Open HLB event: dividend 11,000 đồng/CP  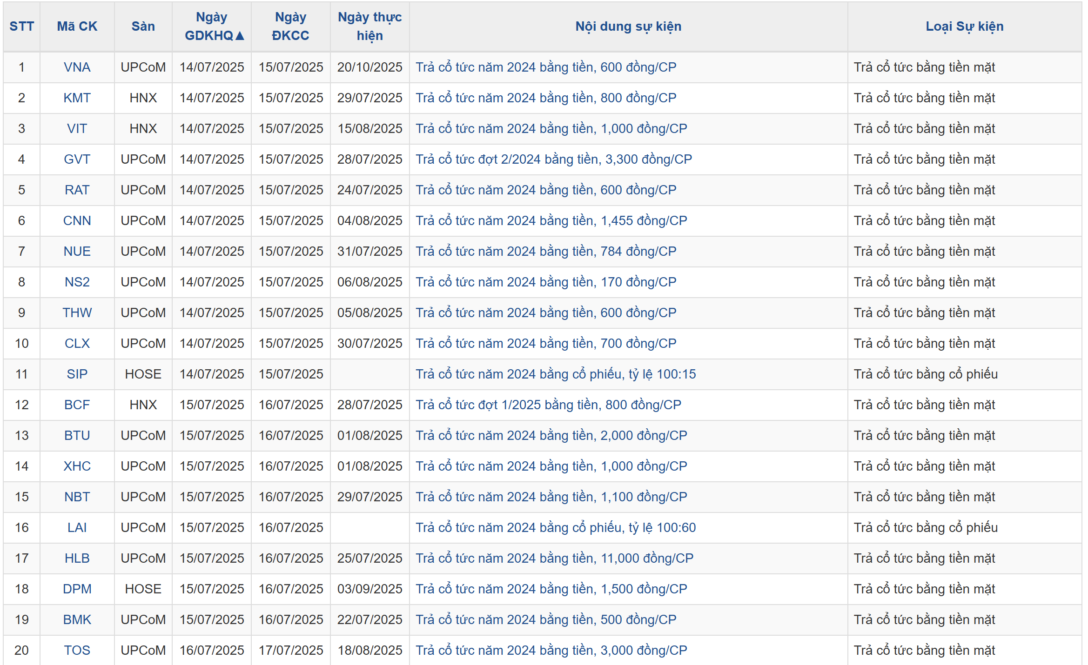(554, 559)
